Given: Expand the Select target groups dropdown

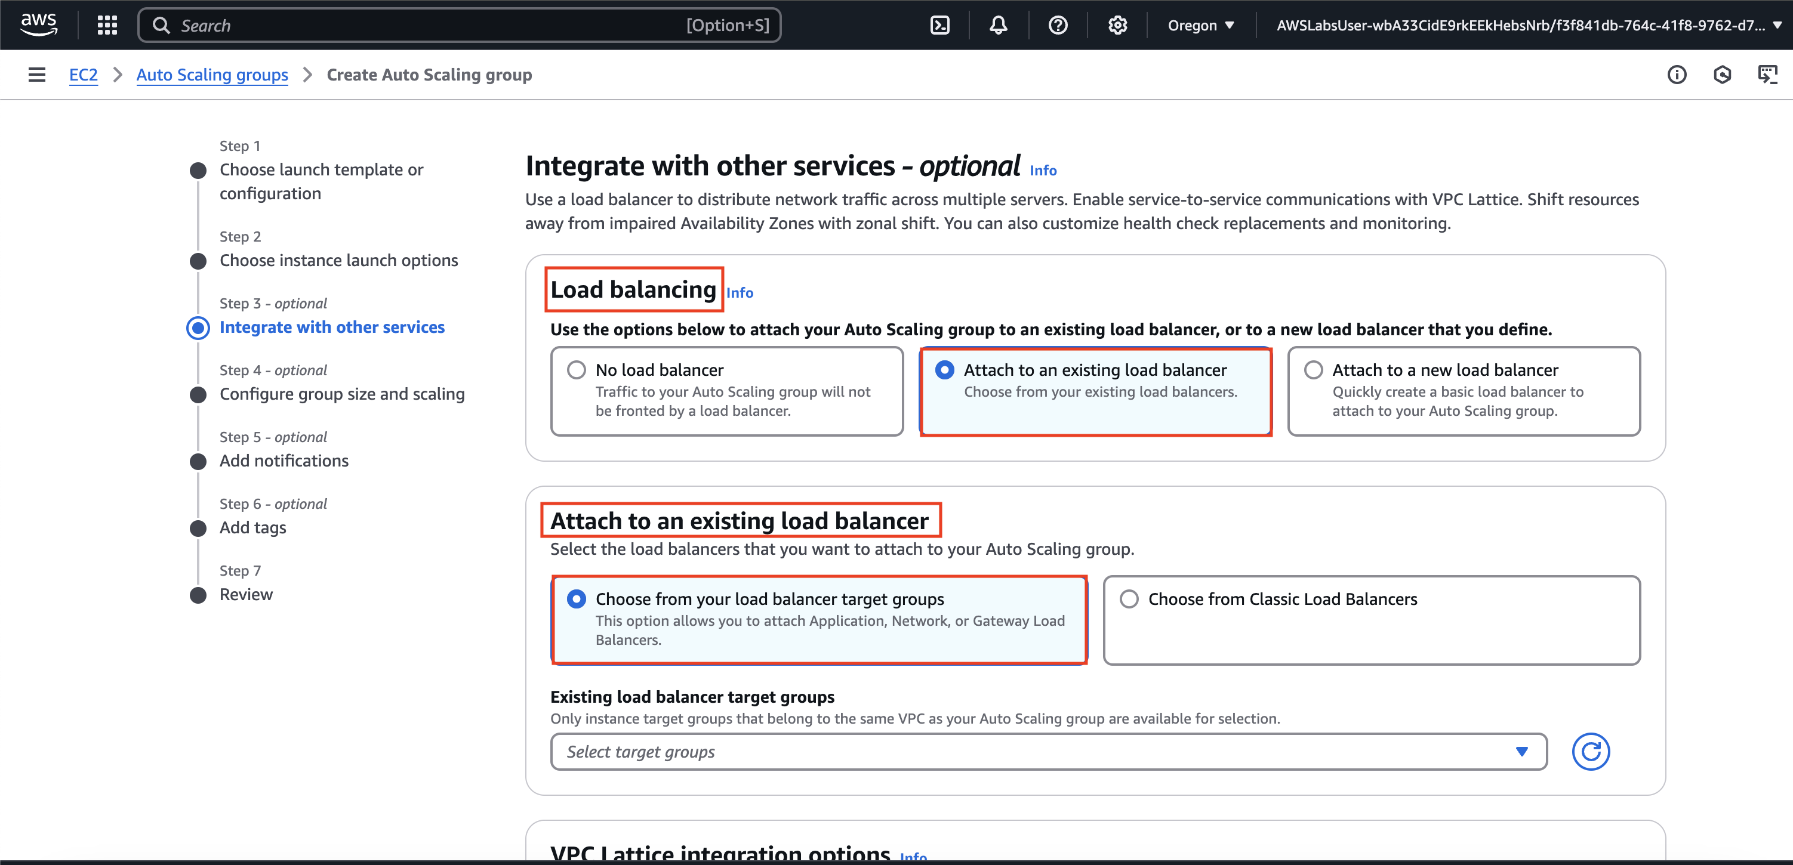Looking at the screenshot, I should (1048, 752).
